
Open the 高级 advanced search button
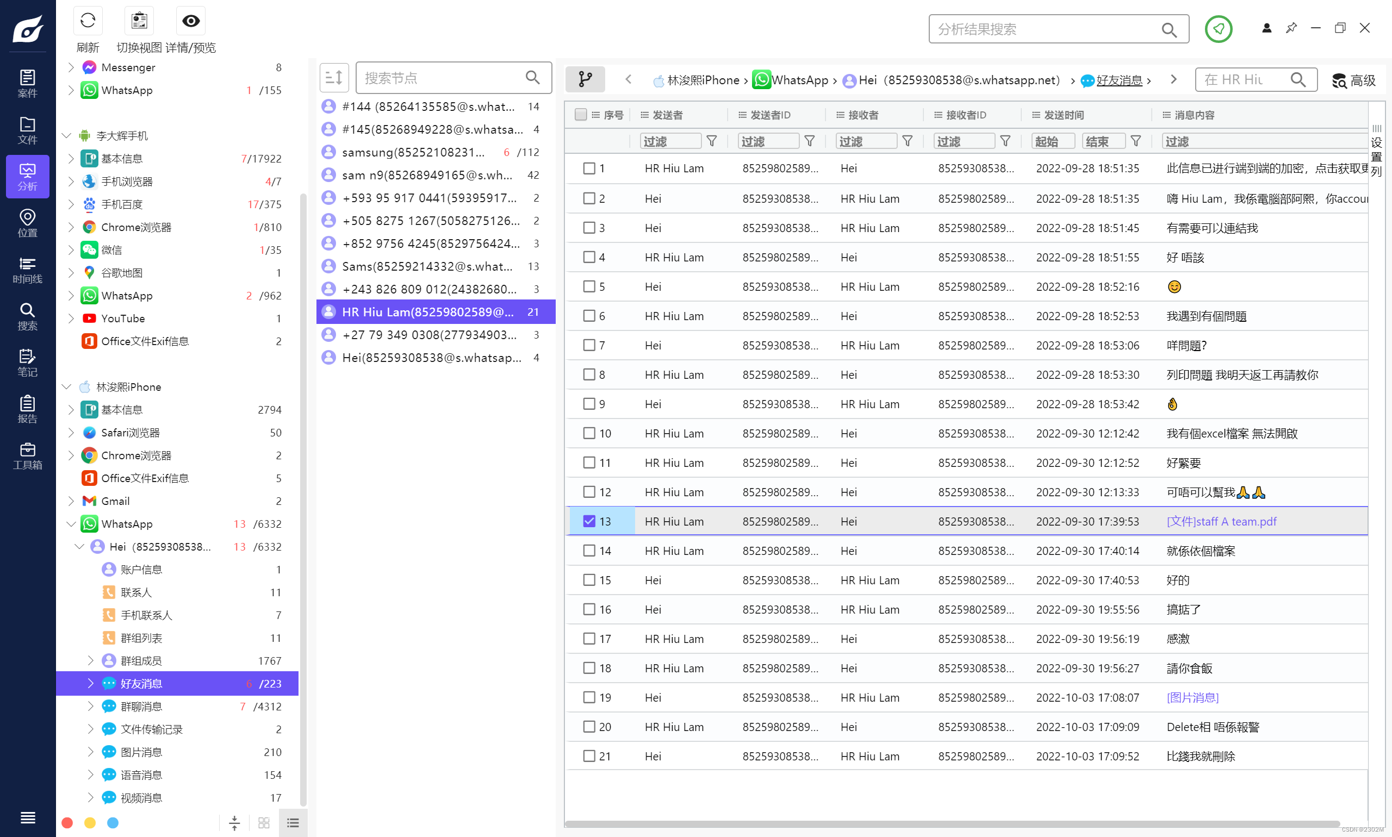(1354, 80)
